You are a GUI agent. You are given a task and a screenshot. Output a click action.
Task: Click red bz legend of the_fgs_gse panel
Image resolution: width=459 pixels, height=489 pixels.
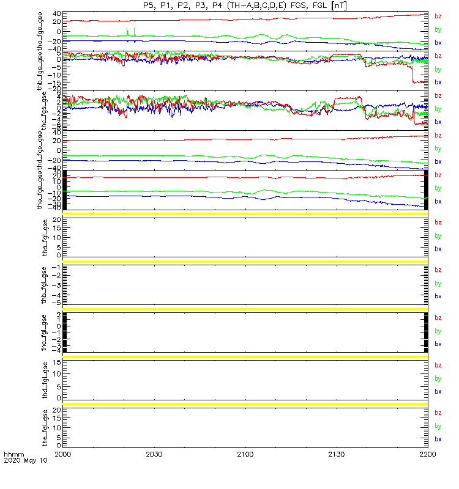(438, 175)
